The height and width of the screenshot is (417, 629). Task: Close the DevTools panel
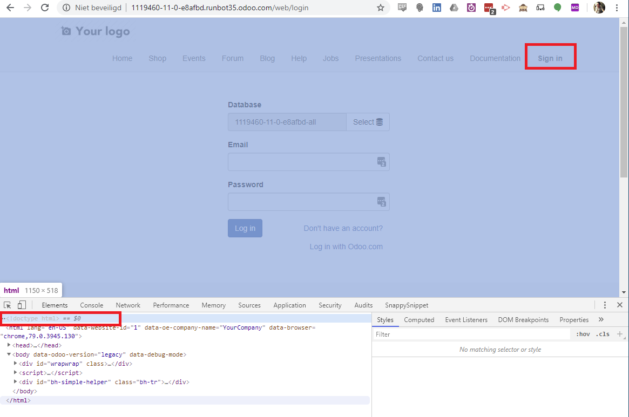620,305
